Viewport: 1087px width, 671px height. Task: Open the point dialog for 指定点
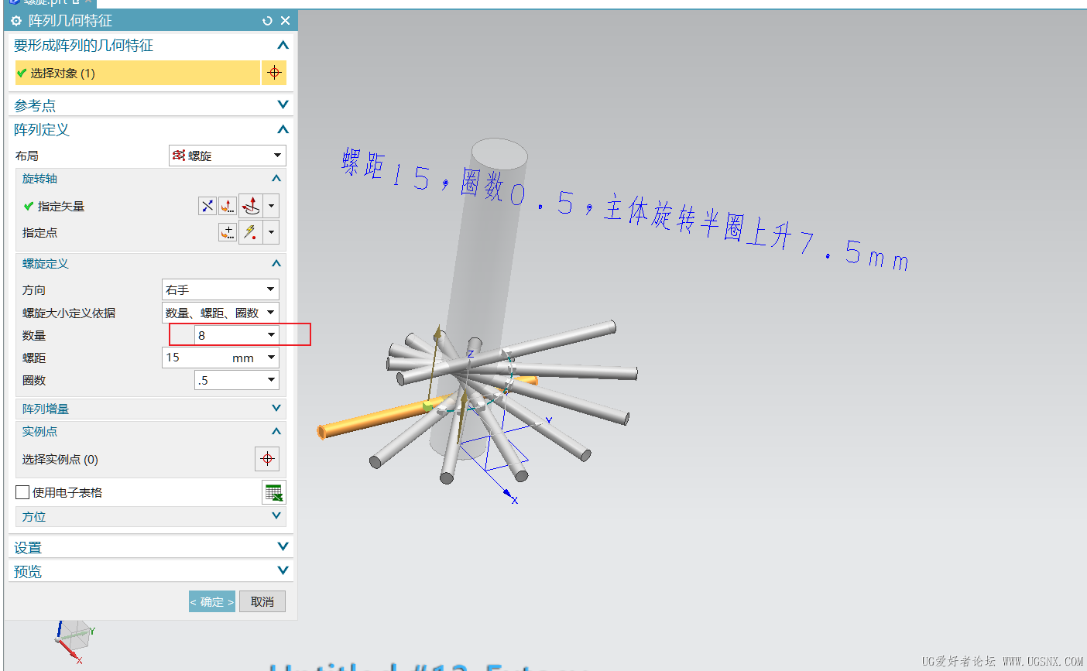point(227,232)
